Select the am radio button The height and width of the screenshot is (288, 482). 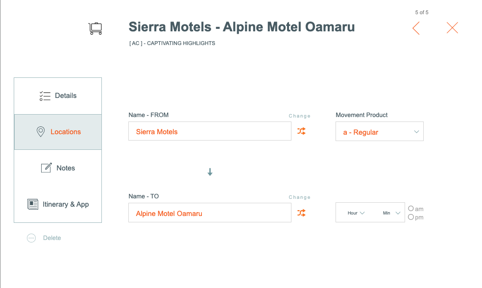click(x=410, y=208)
